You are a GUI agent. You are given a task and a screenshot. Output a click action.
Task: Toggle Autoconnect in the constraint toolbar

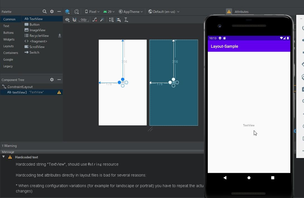tap(74, 20)
